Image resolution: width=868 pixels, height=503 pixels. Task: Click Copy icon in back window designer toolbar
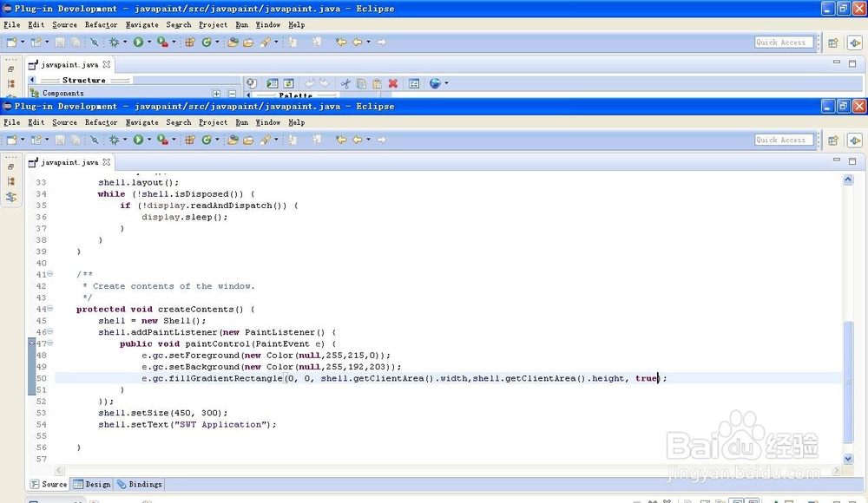361,83
